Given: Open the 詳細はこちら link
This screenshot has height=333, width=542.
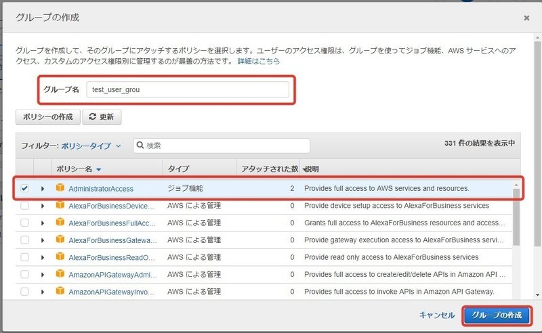Looking at the screenshot, I should (x=259, y=61).
